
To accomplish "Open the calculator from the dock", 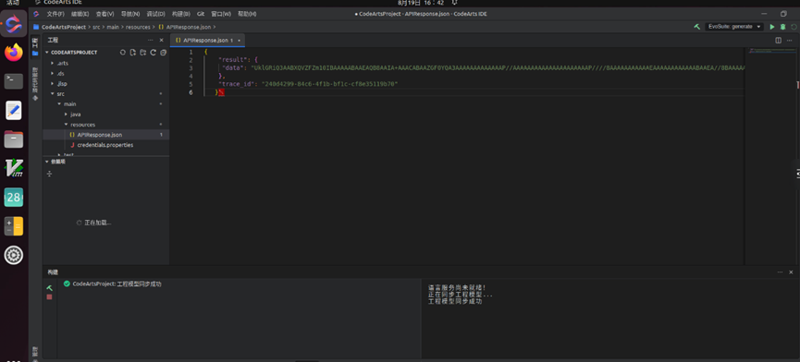I will pyautogui.click(x=14, y=226).
